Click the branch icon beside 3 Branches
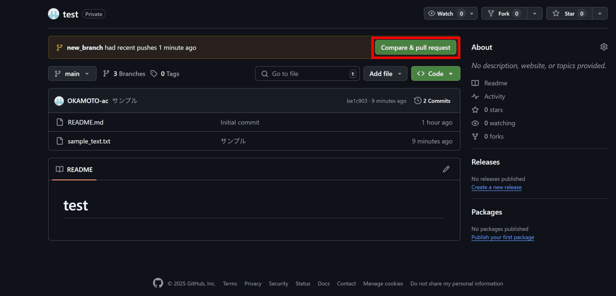The width and height of the screenshot is (616, 296). coord(106,73)
